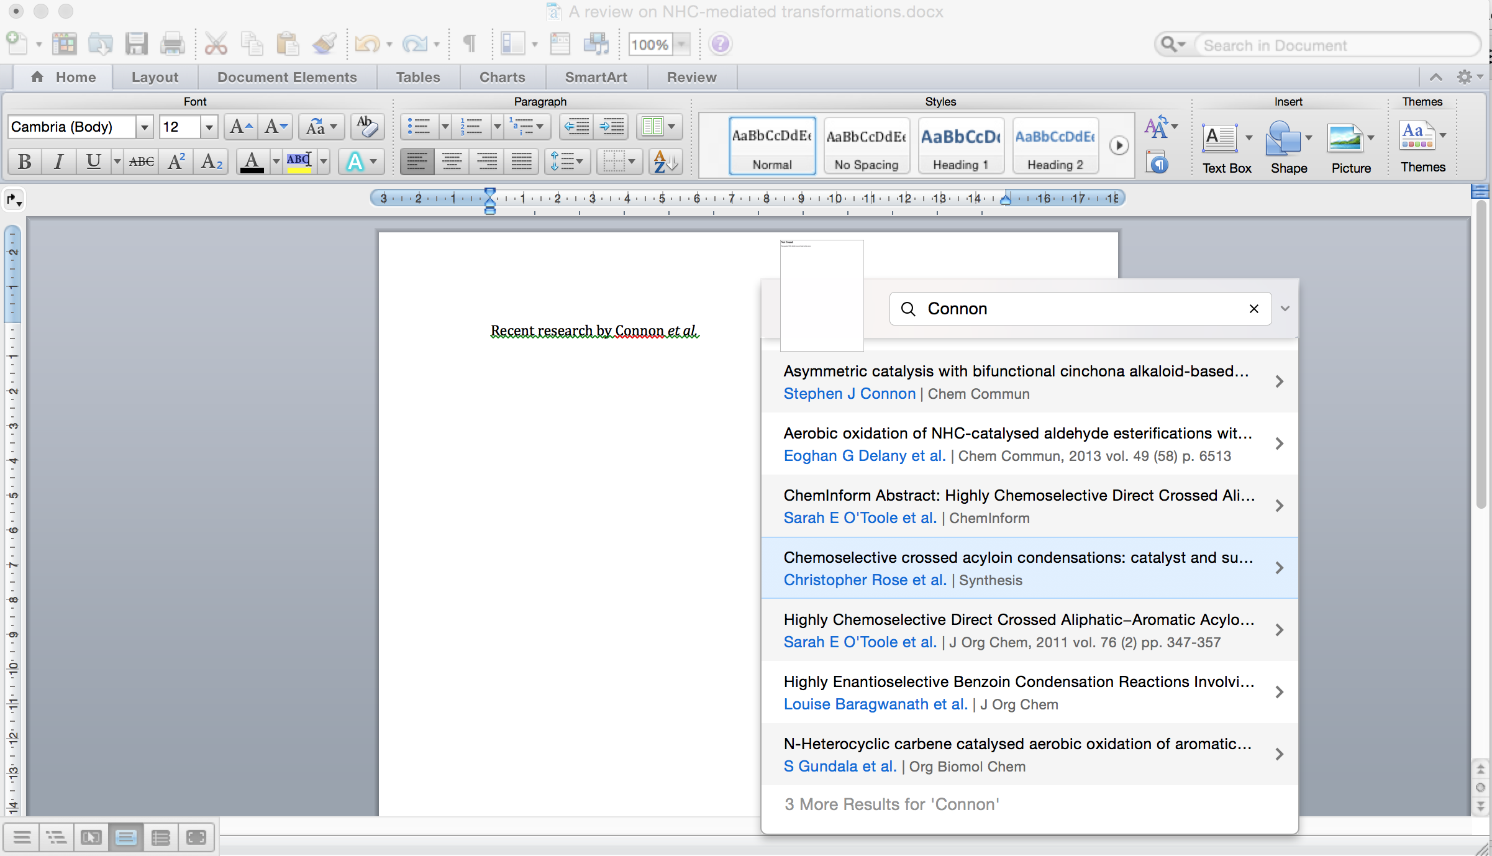Expand the search results dropdown arrow

point(1285,309)
